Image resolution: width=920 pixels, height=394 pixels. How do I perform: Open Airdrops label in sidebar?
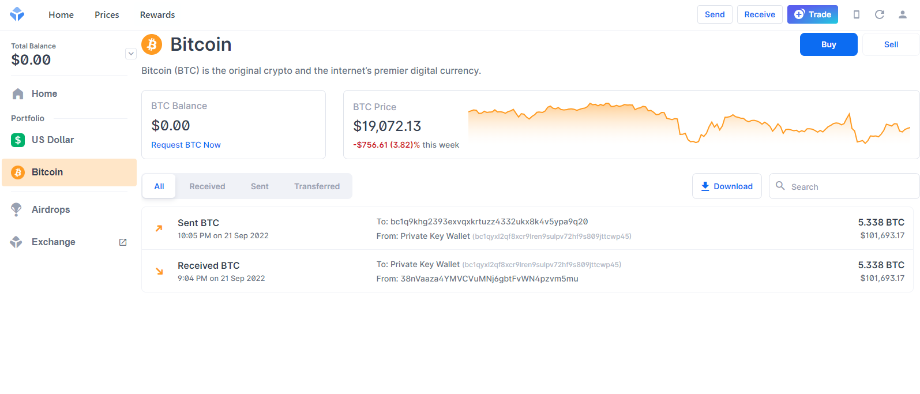51,209
